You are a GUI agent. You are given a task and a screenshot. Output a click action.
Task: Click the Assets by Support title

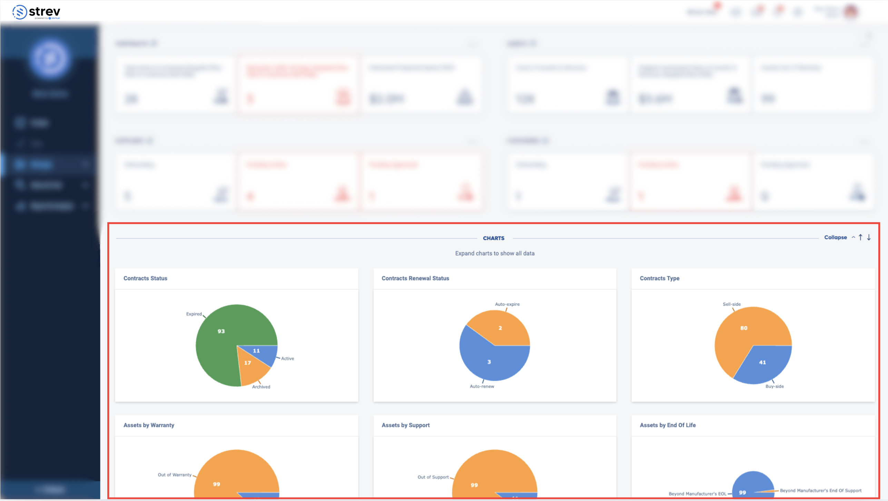pos(405,425)
